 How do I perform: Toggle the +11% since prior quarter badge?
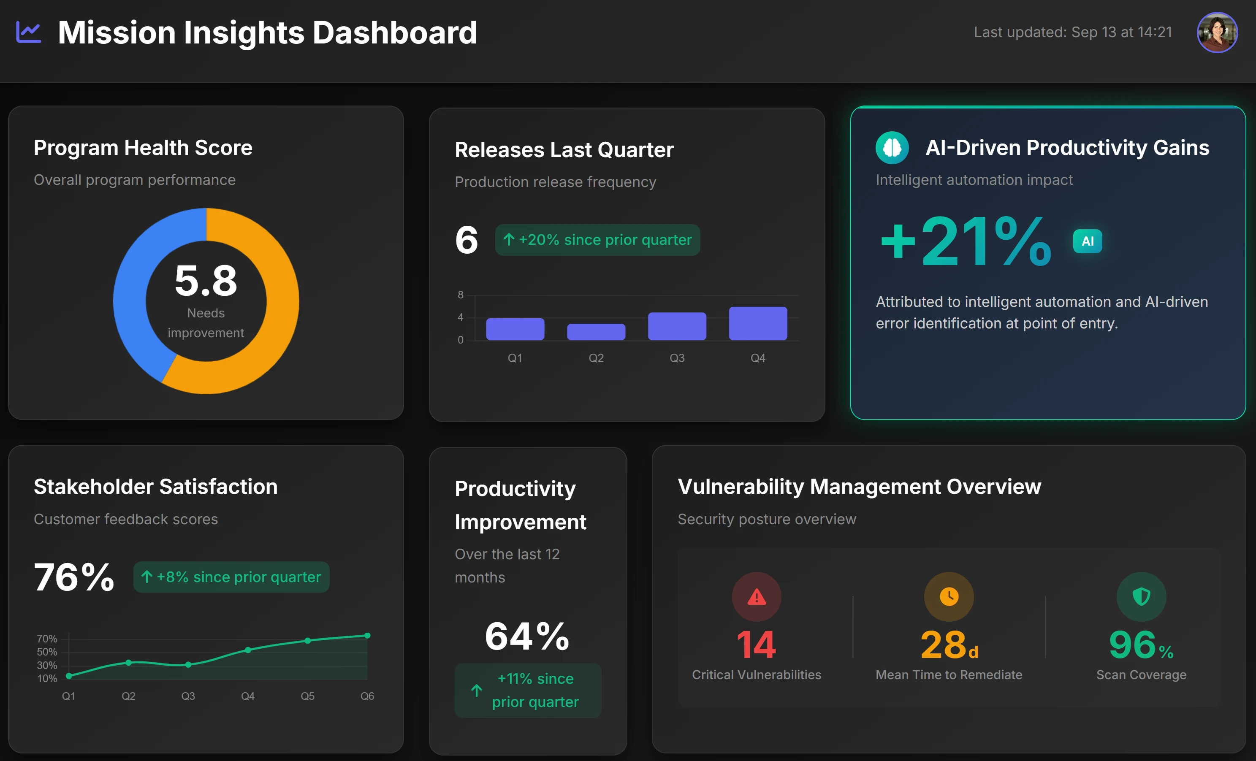tap(528, 690)
